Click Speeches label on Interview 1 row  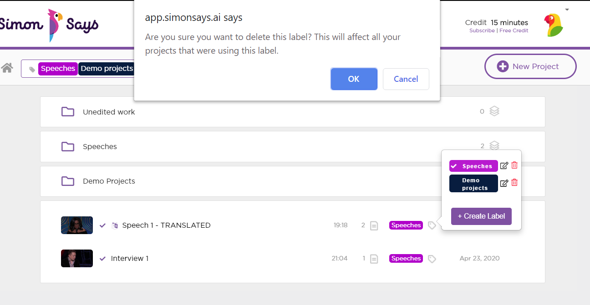(406, 258)
